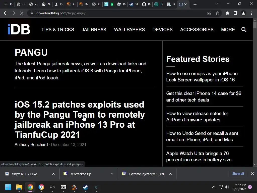Show hidden system tray icons
The image size is (257, 193).
pyautogui.click(x=214, y=187)
